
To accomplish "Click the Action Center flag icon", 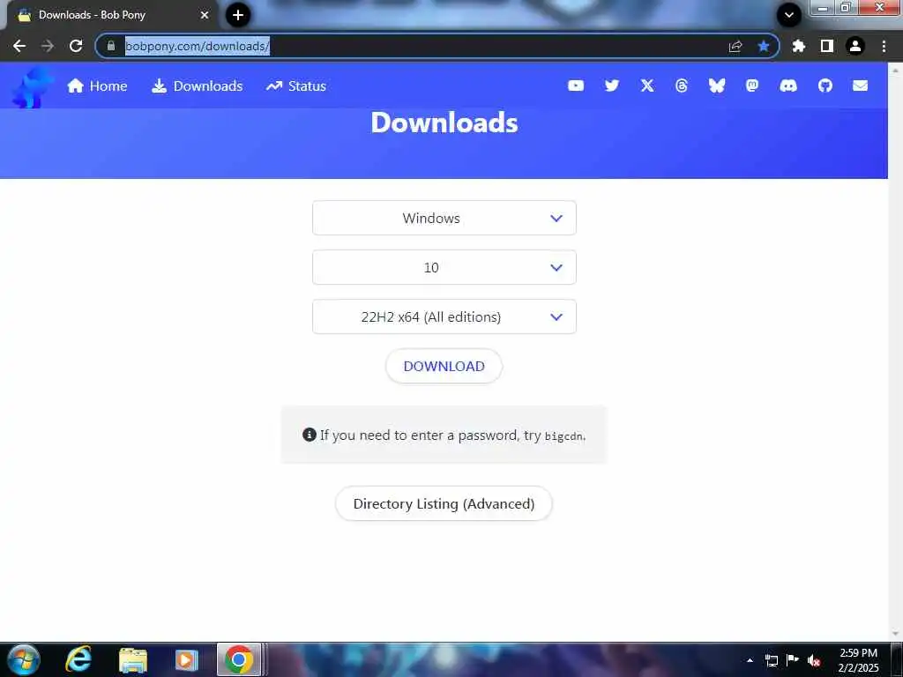I will click(x=793, y=659).
